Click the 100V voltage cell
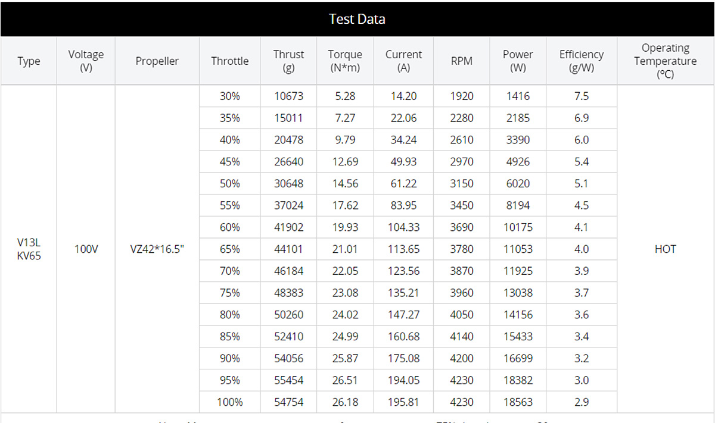This screenshot has width=715, height=423. (x=86, y=249)
